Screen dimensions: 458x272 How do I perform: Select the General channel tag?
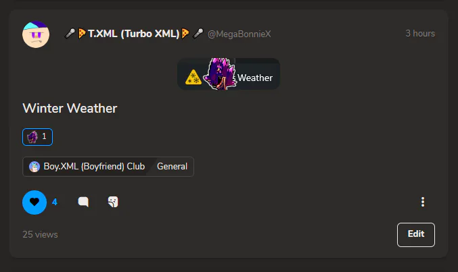click(x=172, y=167)
